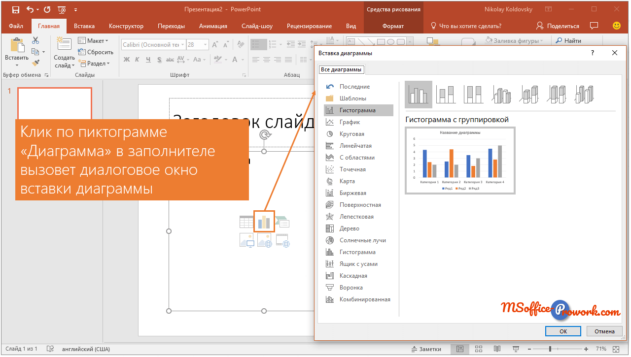This screenshot has height=357, width=631.
Task: Open the Шрифт dialog launcher
Action: (245, 75)
